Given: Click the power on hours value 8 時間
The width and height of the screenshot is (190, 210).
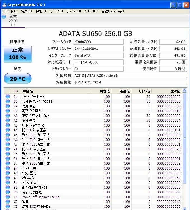Looking at the screenshot, I should 173,69.
